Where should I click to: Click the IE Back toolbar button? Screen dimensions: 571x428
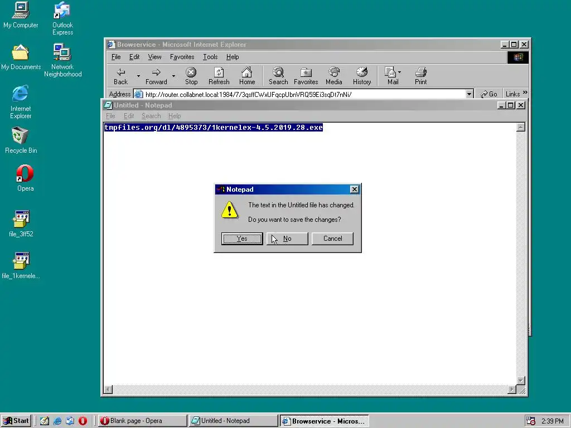click(121, 76)
